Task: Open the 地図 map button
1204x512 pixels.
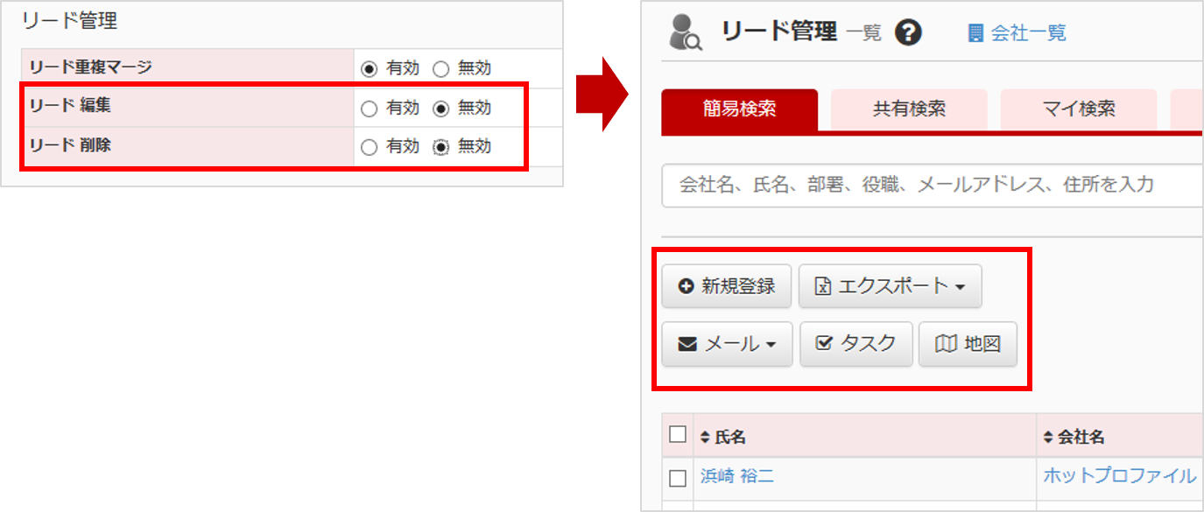Action: pyautogui.click(x=968, y=344)
